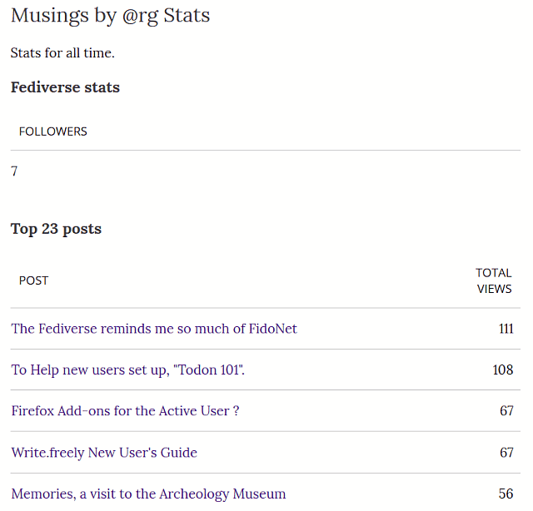
Task: Select the followers count of 7
Action: click(x=14, y=171)
